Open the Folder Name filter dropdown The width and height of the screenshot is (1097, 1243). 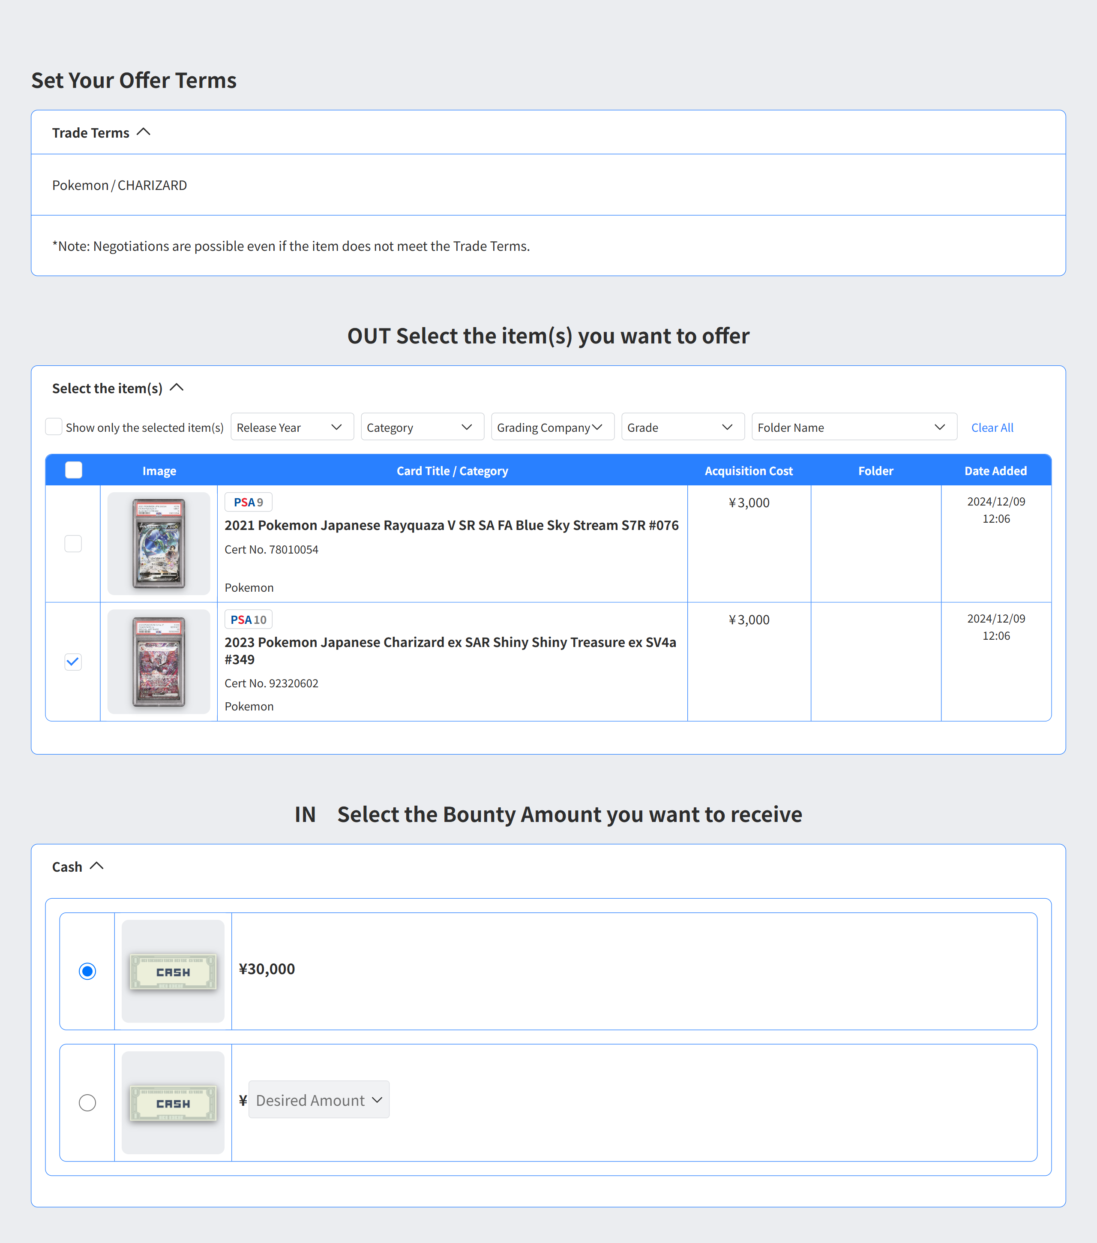pyautogui.click(x=853, y=427)
